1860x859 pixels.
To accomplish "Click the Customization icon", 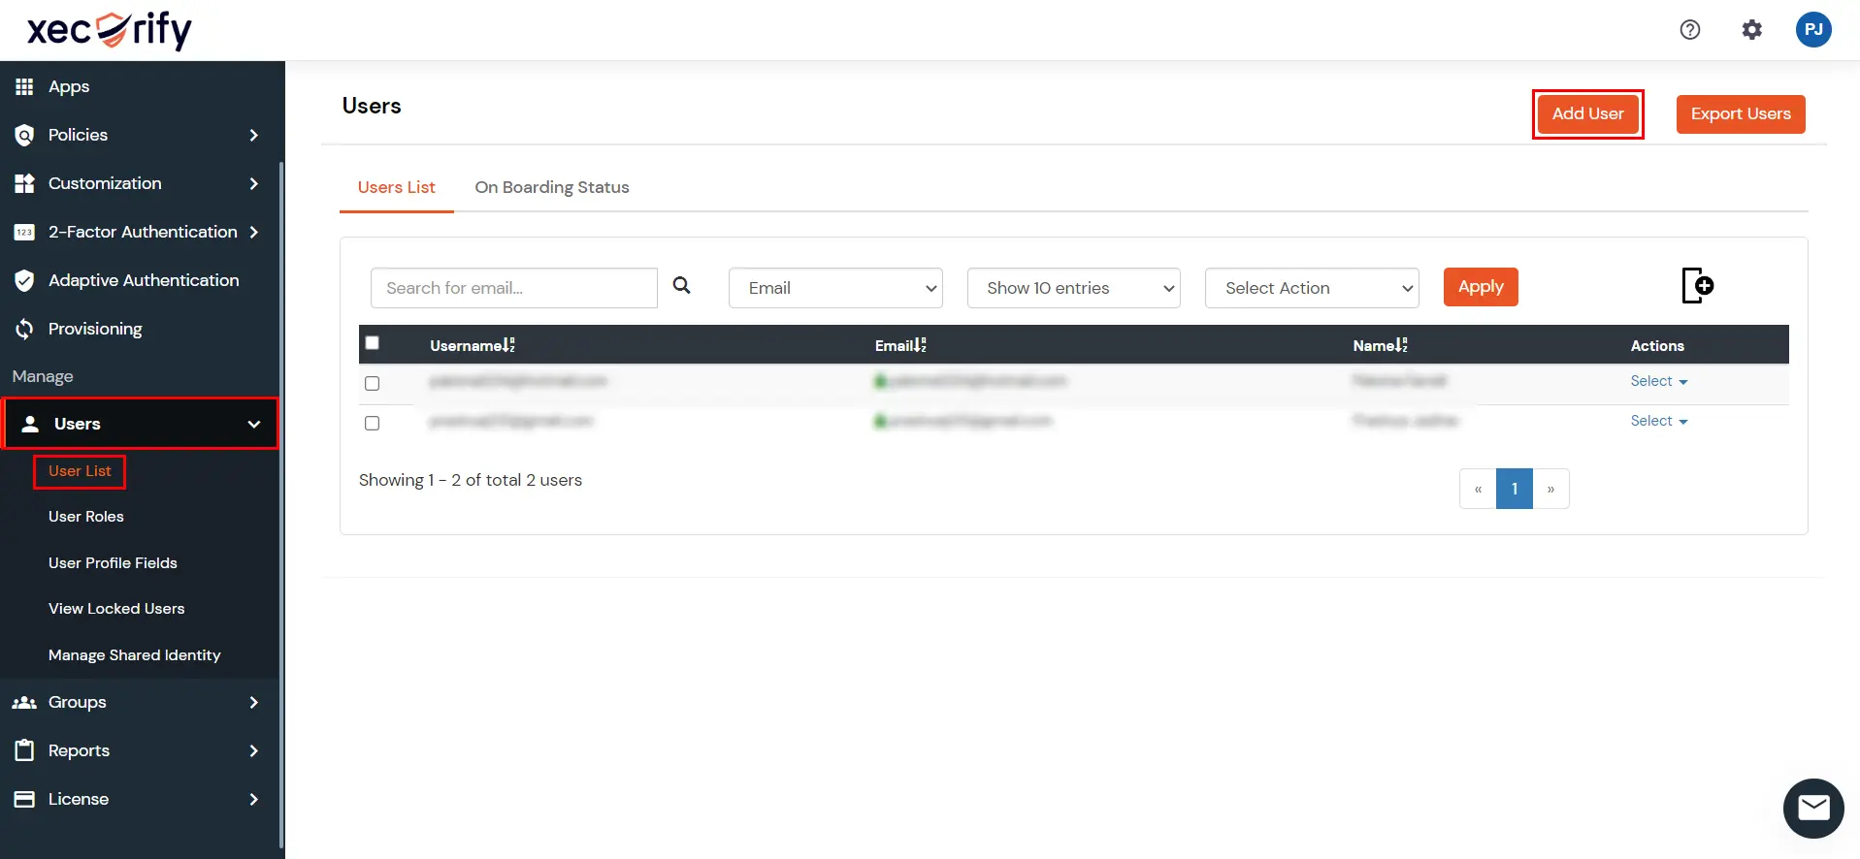I will [x=24, y=183].
